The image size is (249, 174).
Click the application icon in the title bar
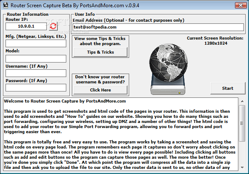point(6,5)
